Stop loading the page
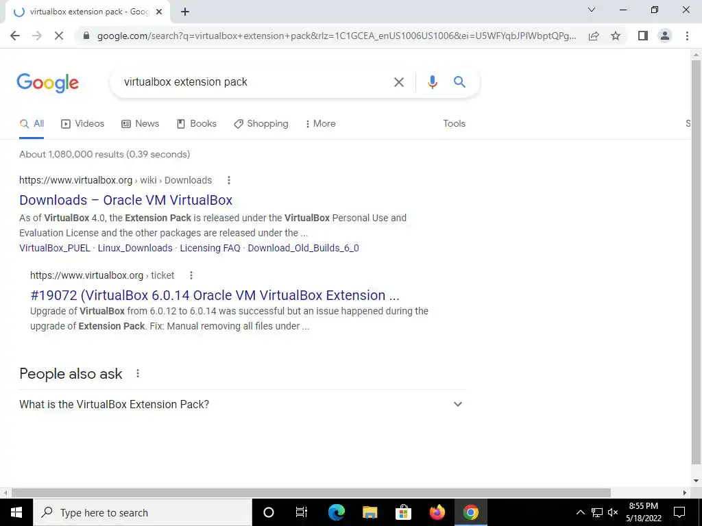The height and width of the screenshot is (526, 702). pos(59,36)
